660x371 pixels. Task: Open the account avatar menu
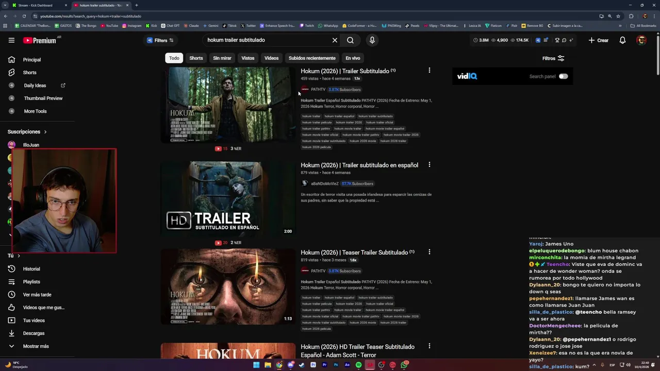coord(641,40)
